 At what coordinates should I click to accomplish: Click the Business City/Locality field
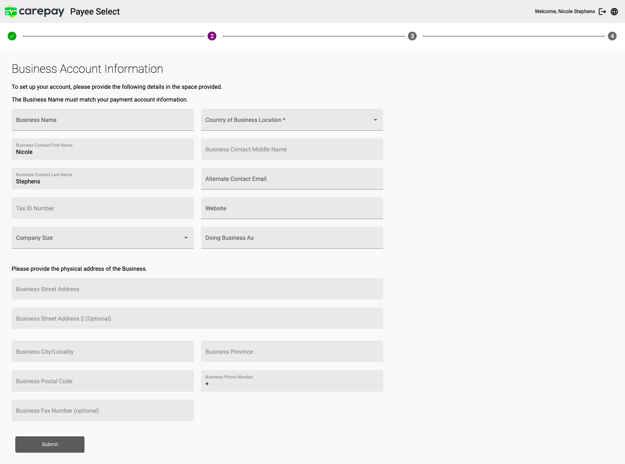point(102,352)
